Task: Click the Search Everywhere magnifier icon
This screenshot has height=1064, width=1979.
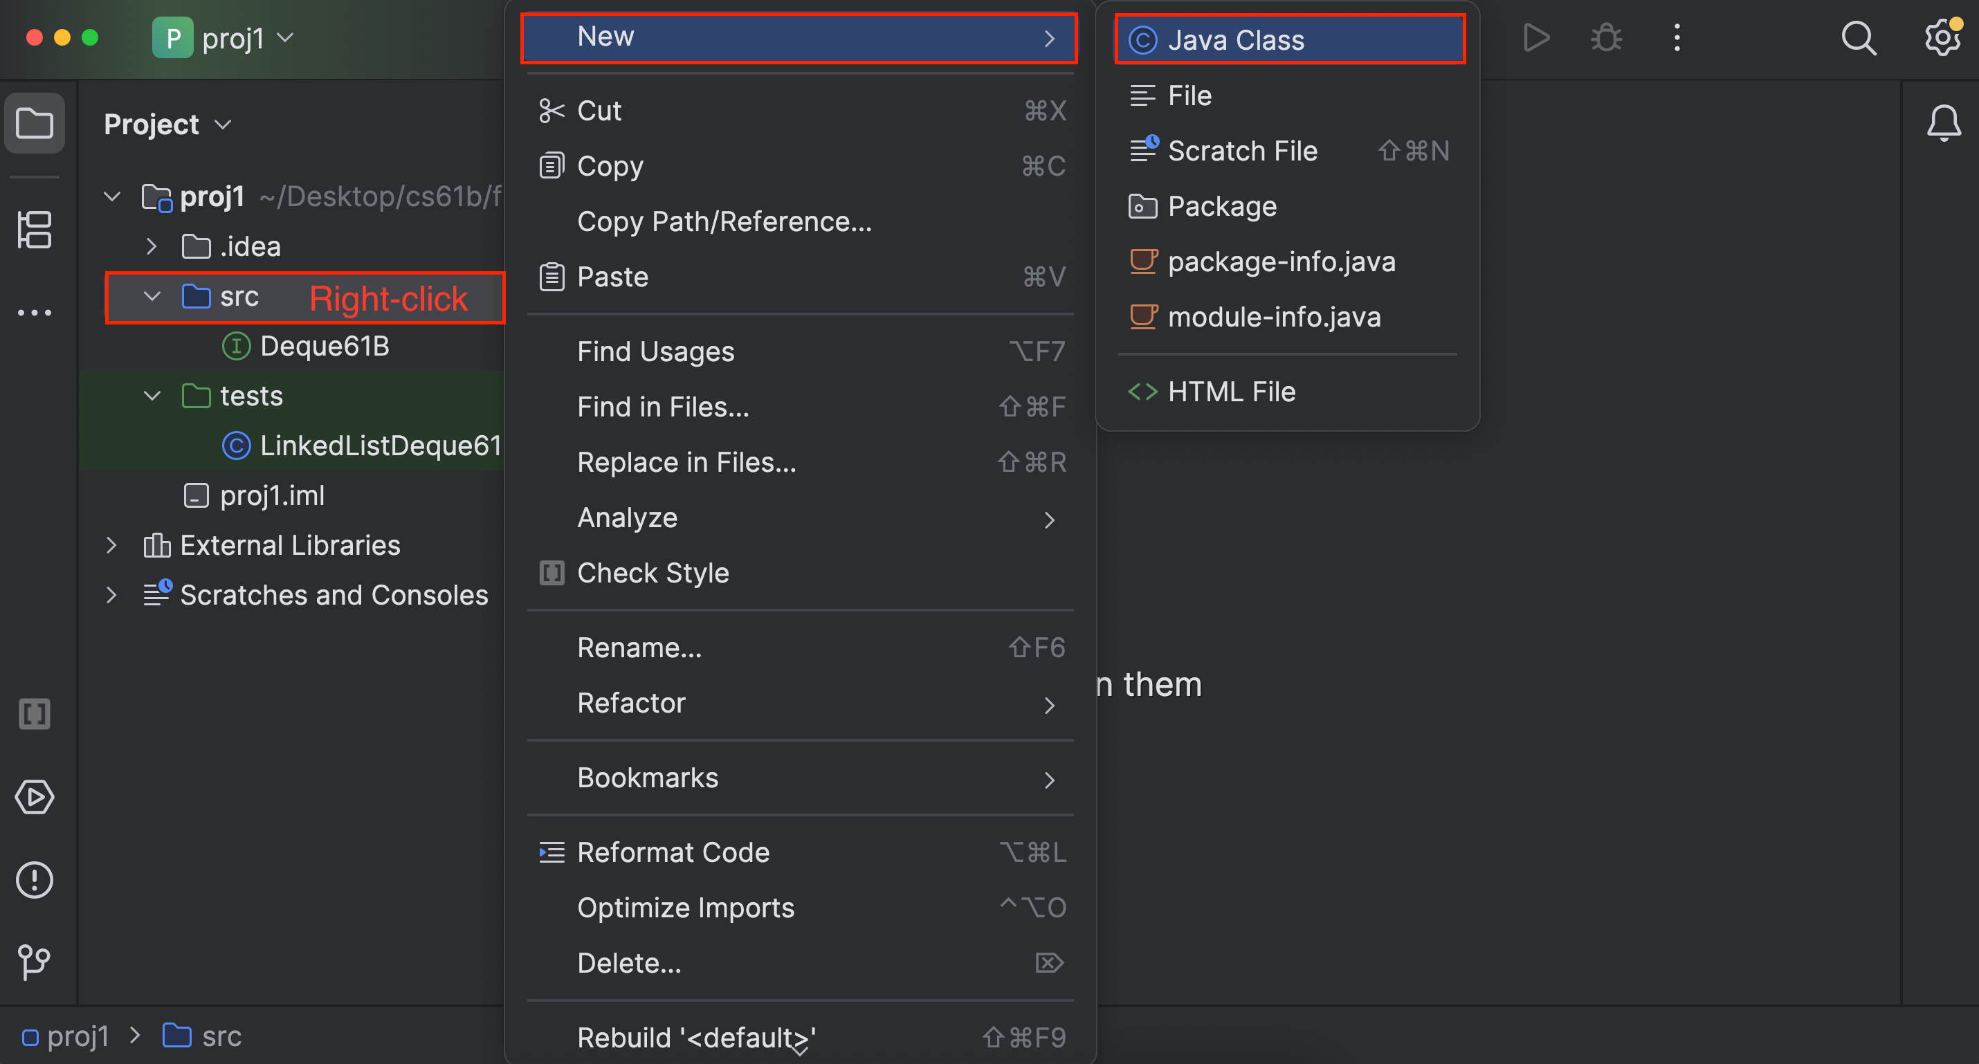Action: click(1859, 37)
